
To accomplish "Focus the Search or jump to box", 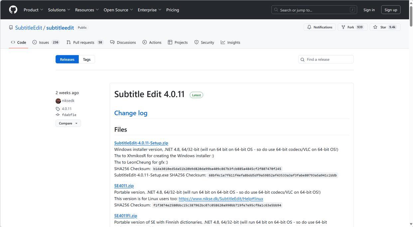I will tap(314, 10).
